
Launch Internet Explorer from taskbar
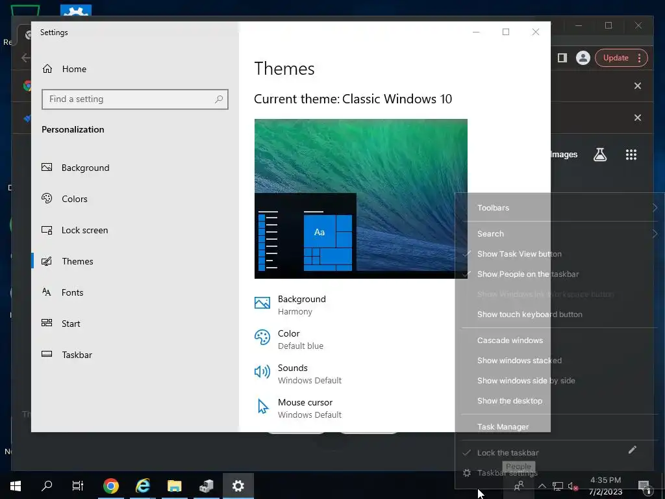pos(142,486)
